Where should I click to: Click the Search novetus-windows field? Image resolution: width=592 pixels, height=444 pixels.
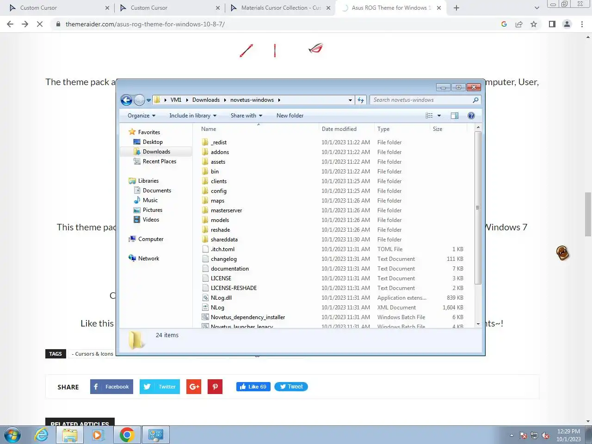click(425, 100)
